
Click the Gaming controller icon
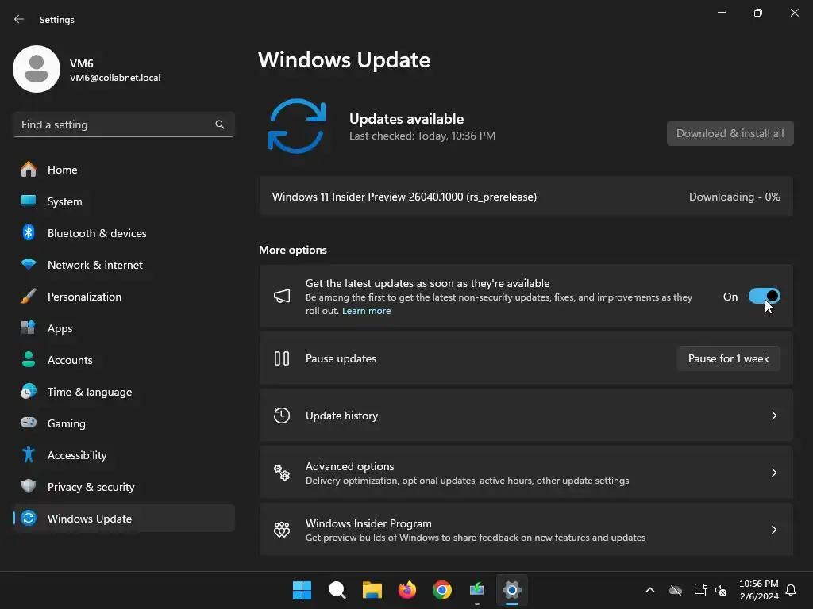[x=29, y=423]
